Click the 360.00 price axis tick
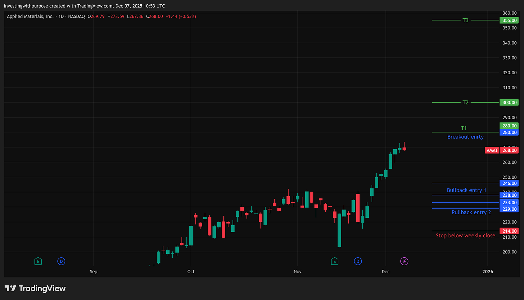524x300 pixels. pos(510,13)
